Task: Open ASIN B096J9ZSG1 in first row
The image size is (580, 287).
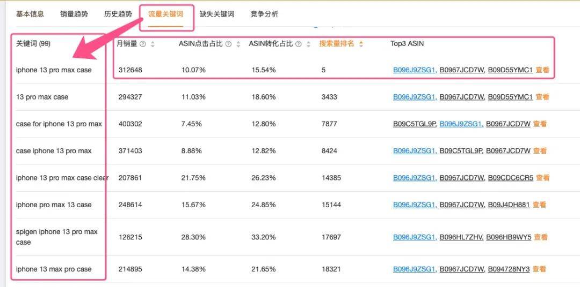Action: pyautogui.click(x=415, y=70)
